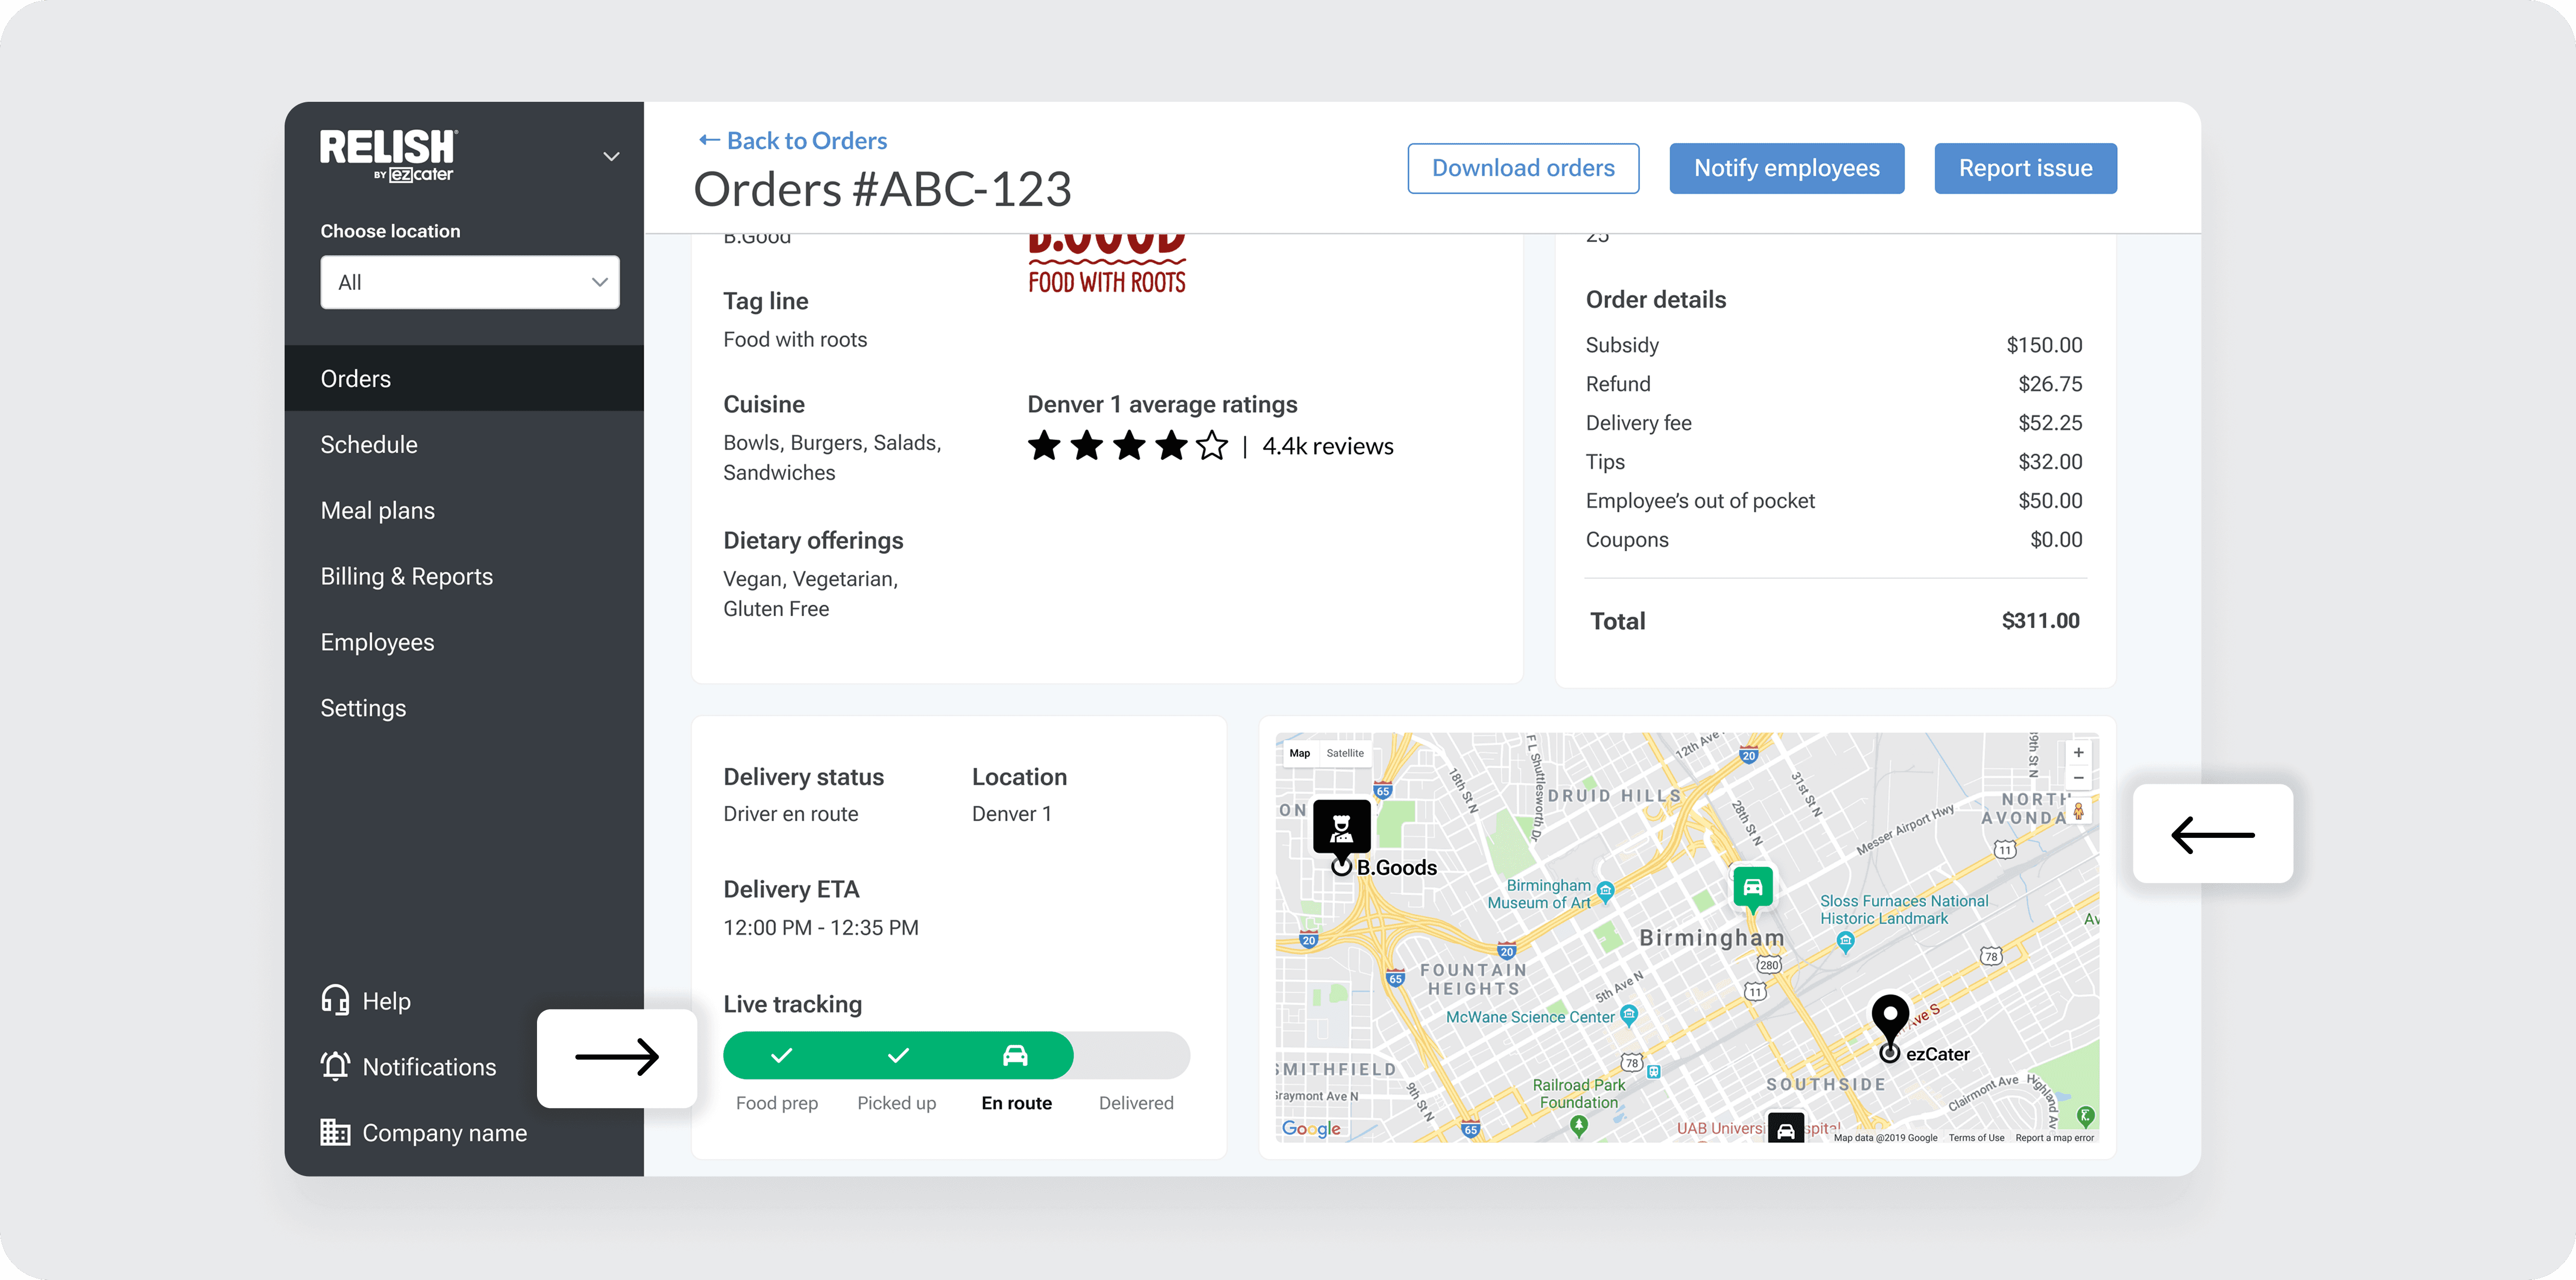Click the Company name building icon
The height and width of the screenshot is (1280, 2576).
[x=335, y=1132]
